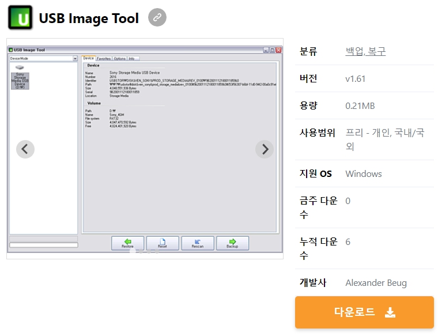
Task: Show the previous screenshot with the left arrow
Action: tap(25, 149)
